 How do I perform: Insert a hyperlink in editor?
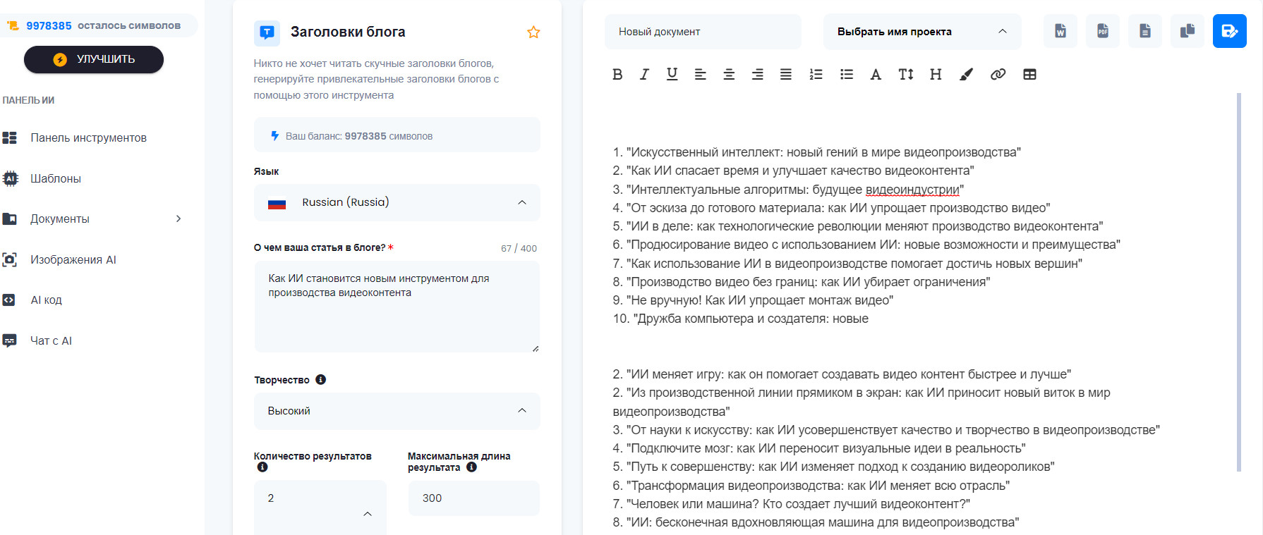click(x=998, y=74)
